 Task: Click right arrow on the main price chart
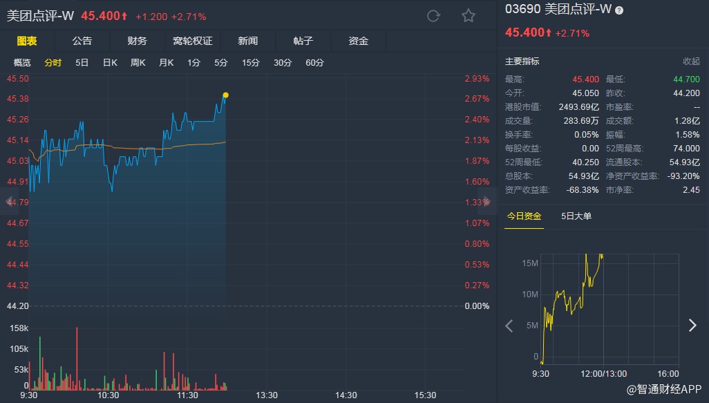(x=487, y=201)
